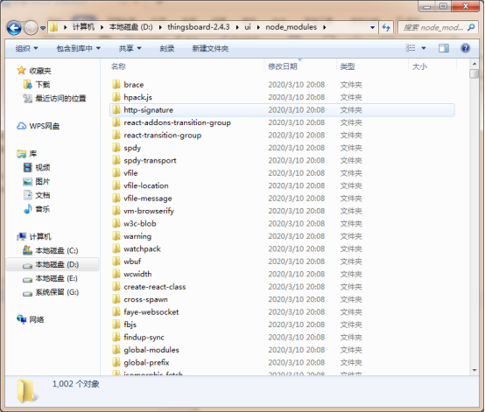Viewport: 485px width, 412px height.
Task: Sort by 大小 column header
Action: click(419, 66)
